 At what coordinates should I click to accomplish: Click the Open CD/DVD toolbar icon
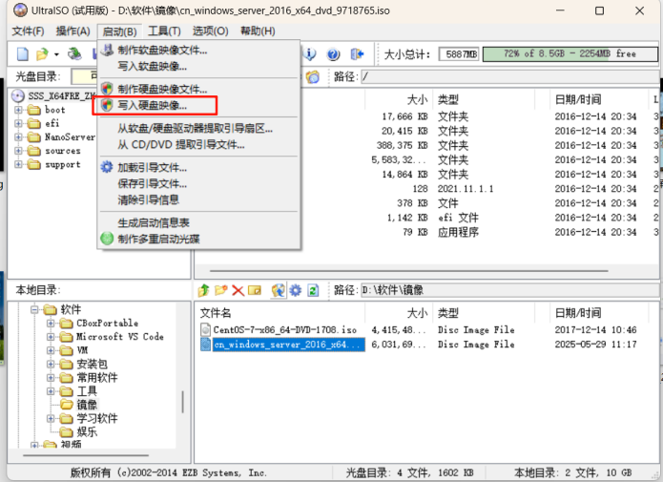74,53
